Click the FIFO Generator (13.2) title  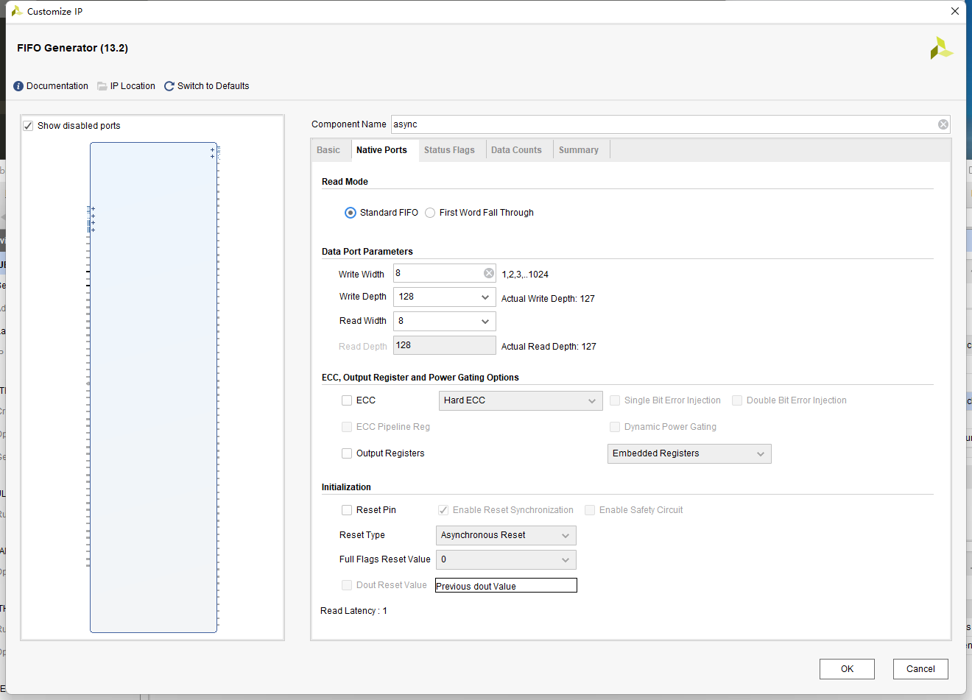[73, 48]
